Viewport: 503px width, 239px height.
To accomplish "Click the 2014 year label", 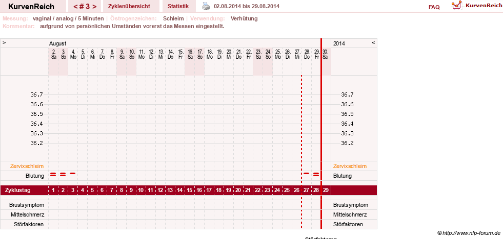I will point(339,43).
